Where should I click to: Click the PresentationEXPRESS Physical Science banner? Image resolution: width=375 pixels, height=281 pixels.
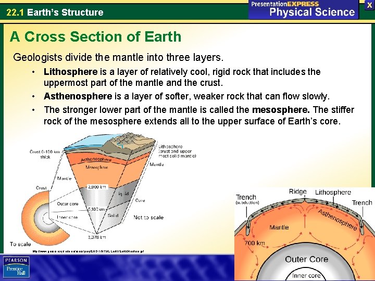(x=304, y=10)
